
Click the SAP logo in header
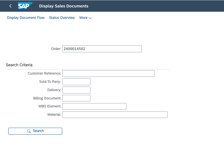coord(25,6)
